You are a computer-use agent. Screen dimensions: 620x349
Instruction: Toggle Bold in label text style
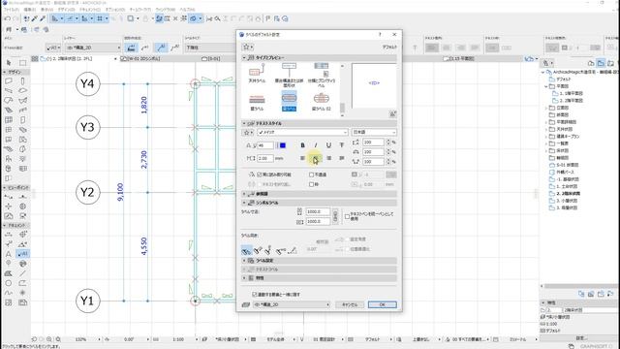tap(302, 145)
